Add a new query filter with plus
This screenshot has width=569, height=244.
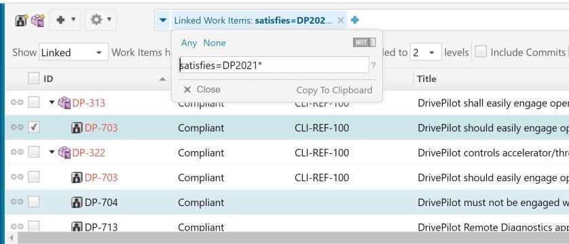[355, 20]
